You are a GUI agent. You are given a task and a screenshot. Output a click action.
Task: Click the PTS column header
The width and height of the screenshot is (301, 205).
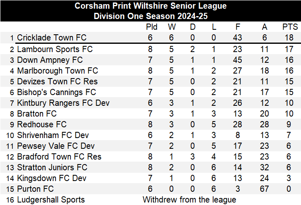tap(290, 27)
